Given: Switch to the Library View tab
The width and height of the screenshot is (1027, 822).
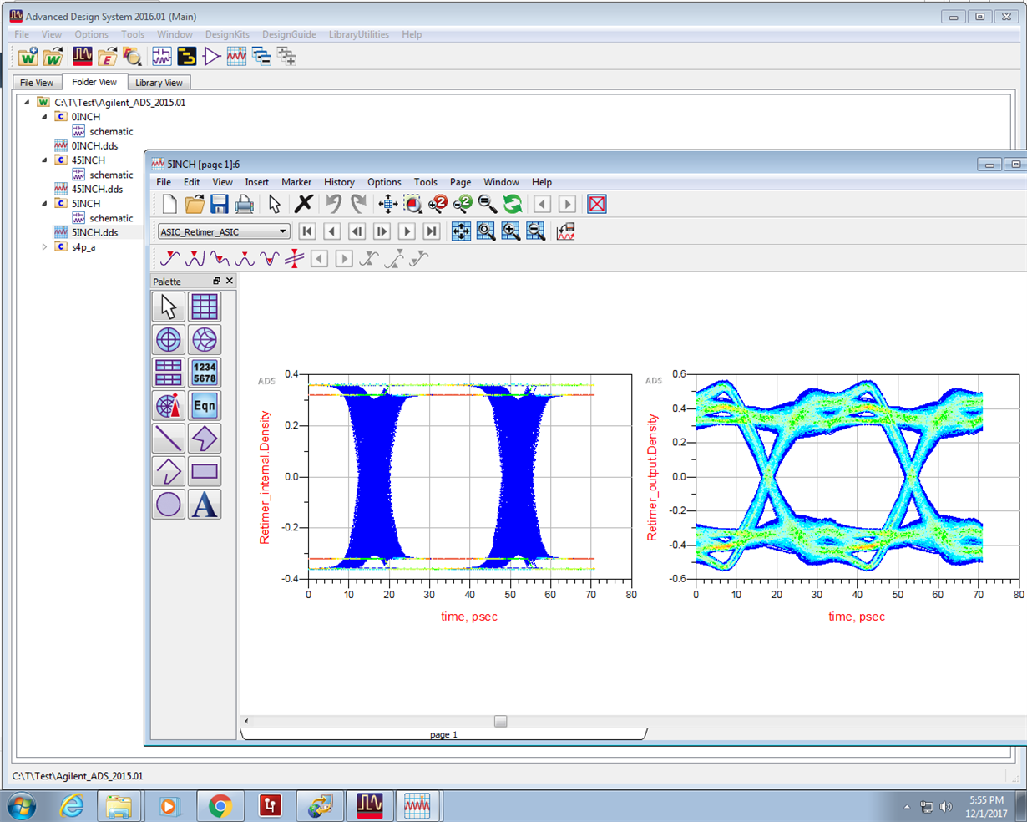Looking at the screenshot, I should [159, 83].
